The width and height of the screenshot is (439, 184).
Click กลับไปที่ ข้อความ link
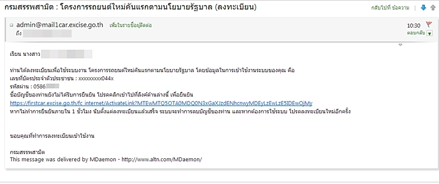390,8
